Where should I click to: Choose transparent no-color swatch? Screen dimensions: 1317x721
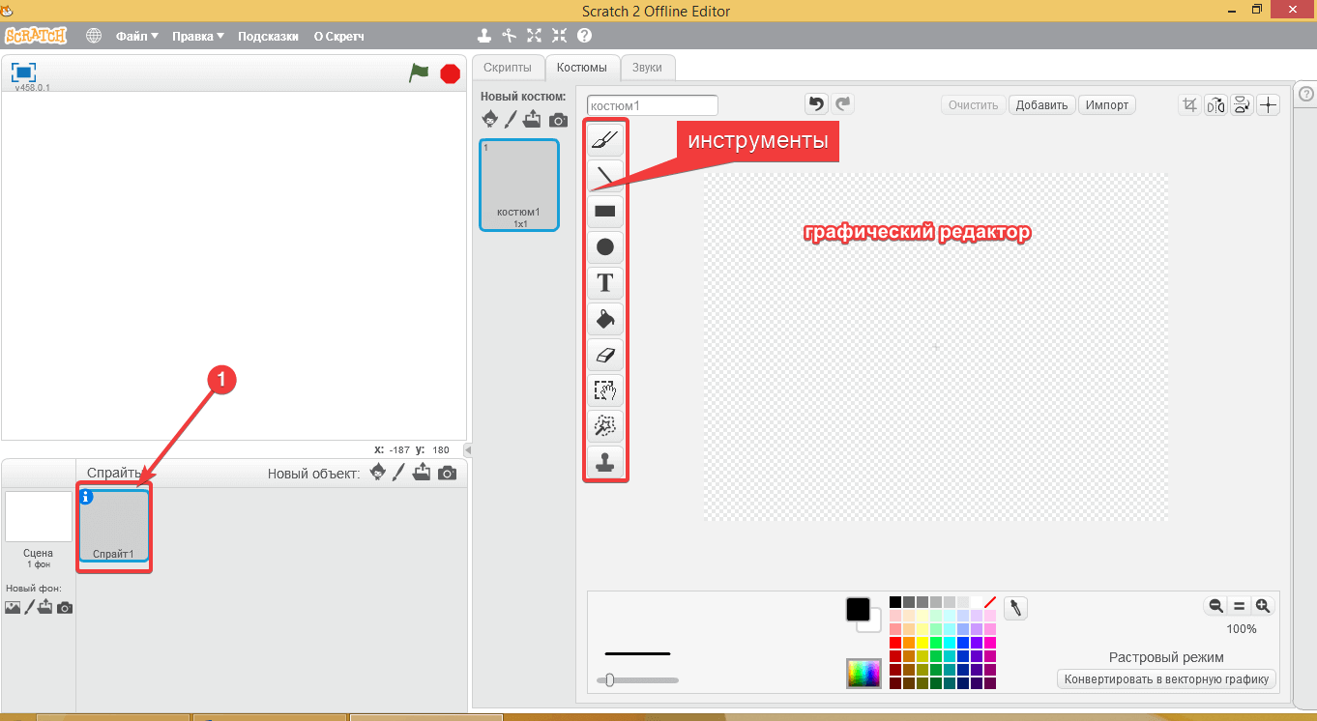click(989, 602)
